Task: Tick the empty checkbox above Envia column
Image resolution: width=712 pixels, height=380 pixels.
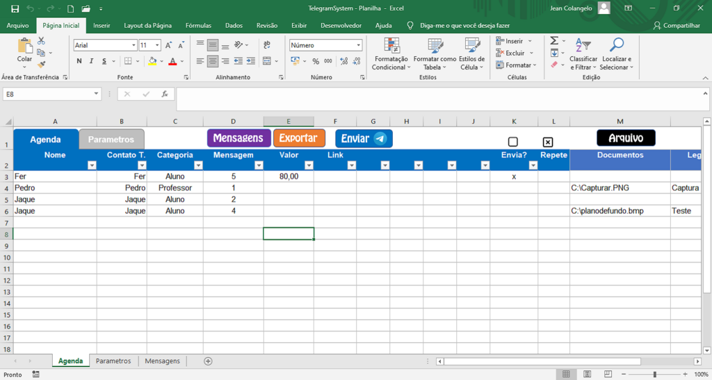Action: coord(512,142)
